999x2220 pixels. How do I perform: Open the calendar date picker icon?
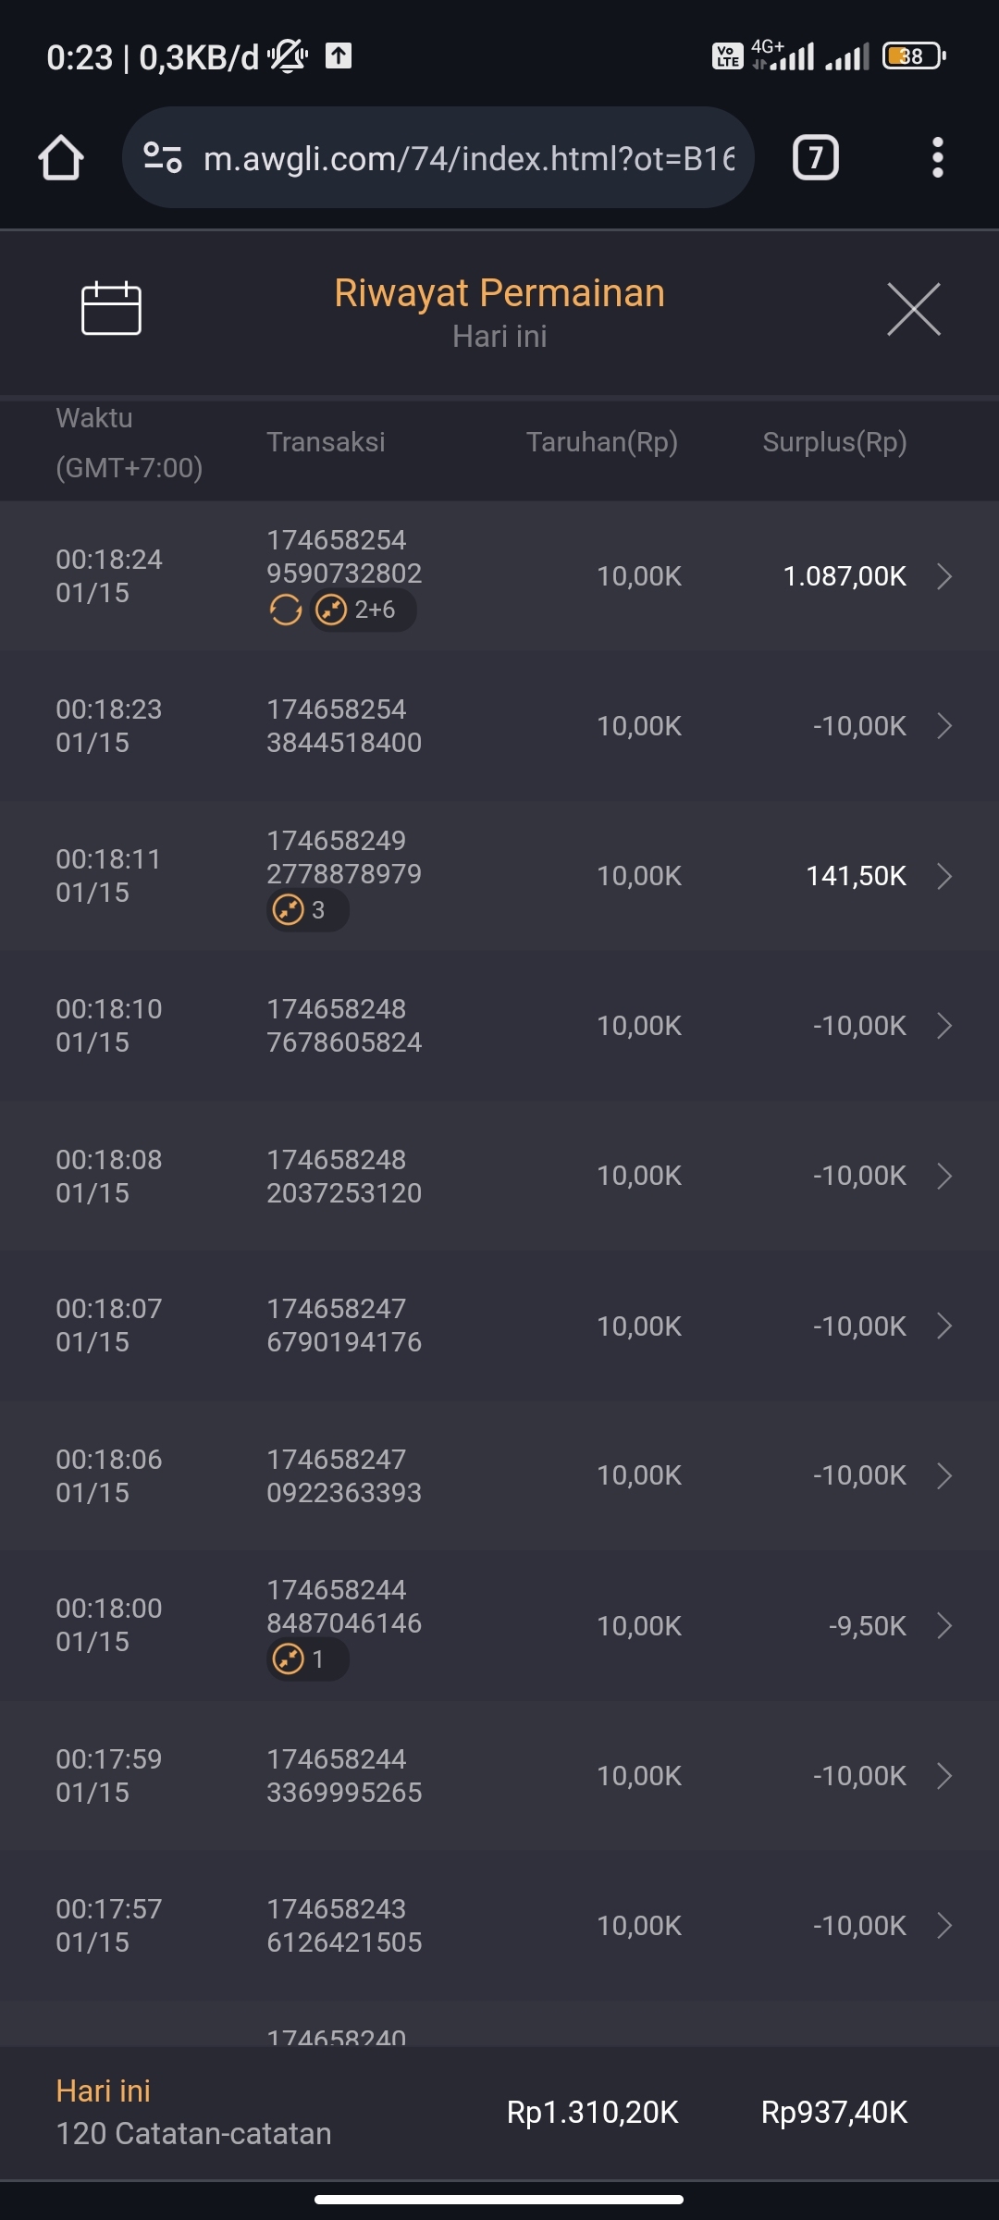[x=111, y=308]
